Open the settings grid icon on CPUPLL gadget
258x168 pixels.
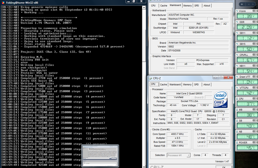coord(254,55)
